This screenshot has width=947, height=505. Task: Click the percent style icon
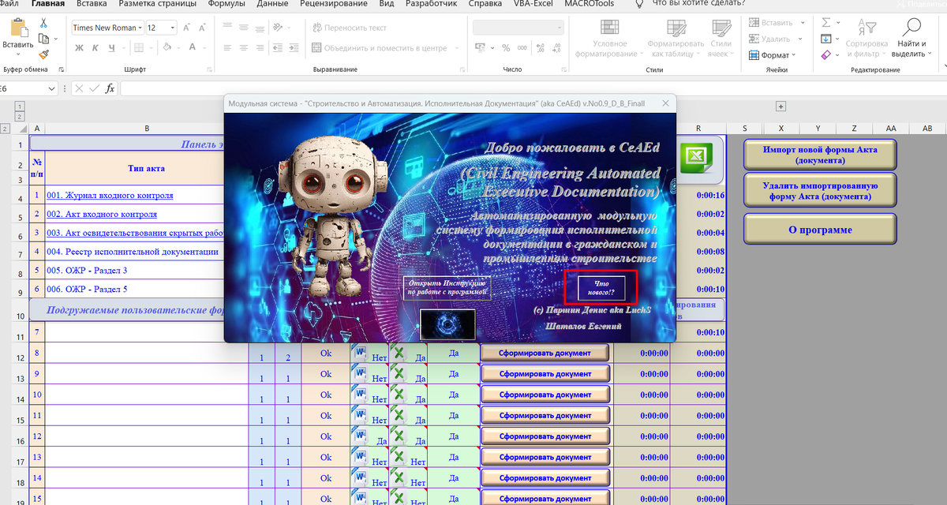pyautogui.click(x=505, y=48)
